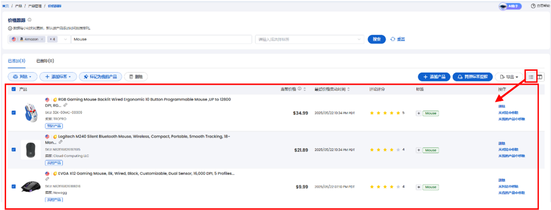
Task: Remove the Amazon marketplace chip via its x
Action: (x=42, y=39)
